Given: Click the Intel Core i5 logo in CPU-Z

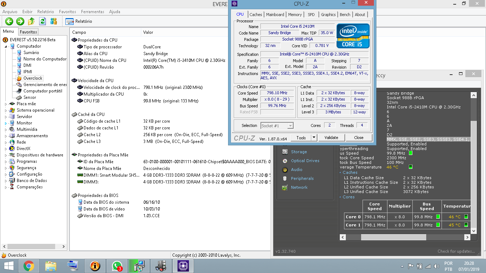Looking at the screenshot, I should [353, 36].
